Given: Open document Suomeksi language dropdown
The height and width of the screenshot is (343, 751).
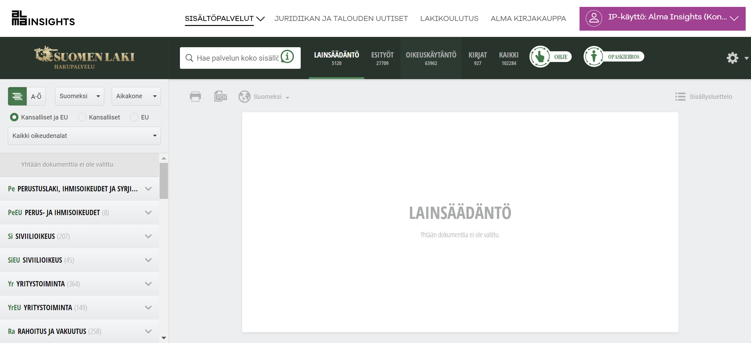Looking at the screenshot, I should 271,97.
